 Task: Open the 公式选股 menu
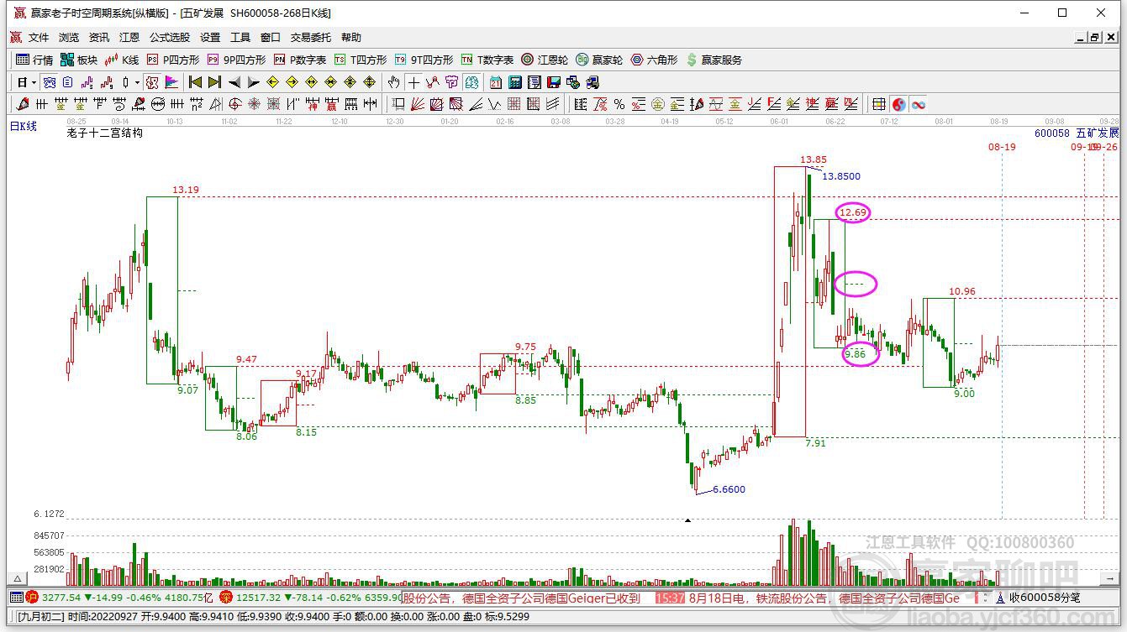tap(170, 38)
